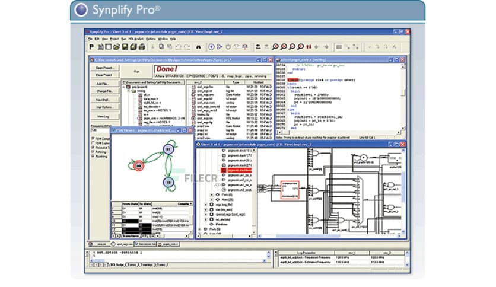Toggle the Retiming checkbox
The width and height of the screenshot is (496, 287).
pyautogui.click(x=93, y=152)
